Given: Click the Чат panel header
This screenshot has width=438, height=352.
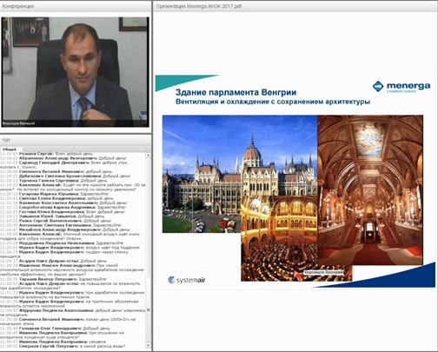Looking at the screenshot, I should 76,140.
